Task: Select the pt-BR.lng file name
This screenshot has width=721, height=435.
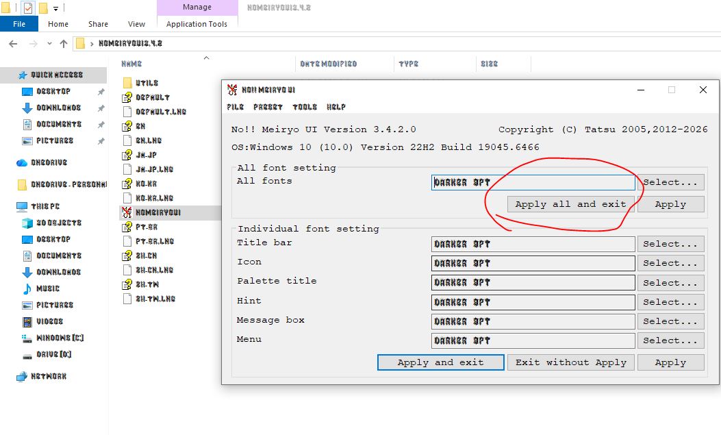Action: point(155,241)
